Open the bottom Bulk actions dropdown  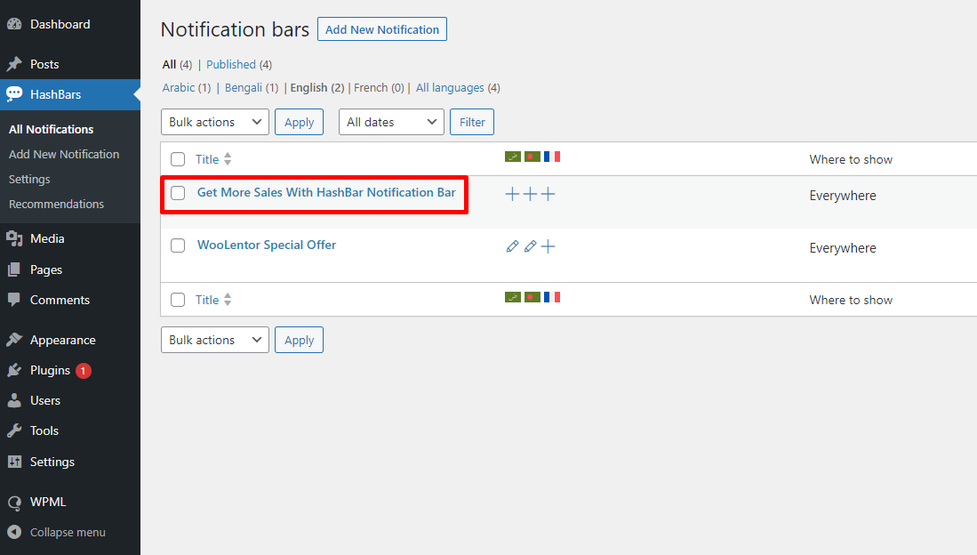(x=214, y=340)
